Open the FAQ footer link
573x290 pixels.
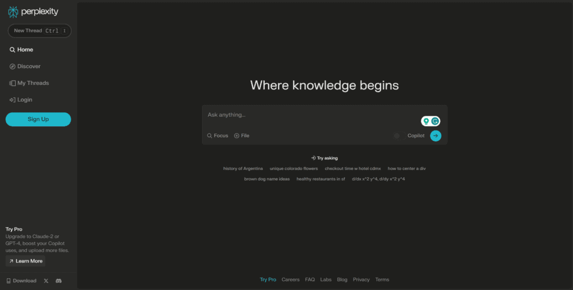[x=310, y=279]
